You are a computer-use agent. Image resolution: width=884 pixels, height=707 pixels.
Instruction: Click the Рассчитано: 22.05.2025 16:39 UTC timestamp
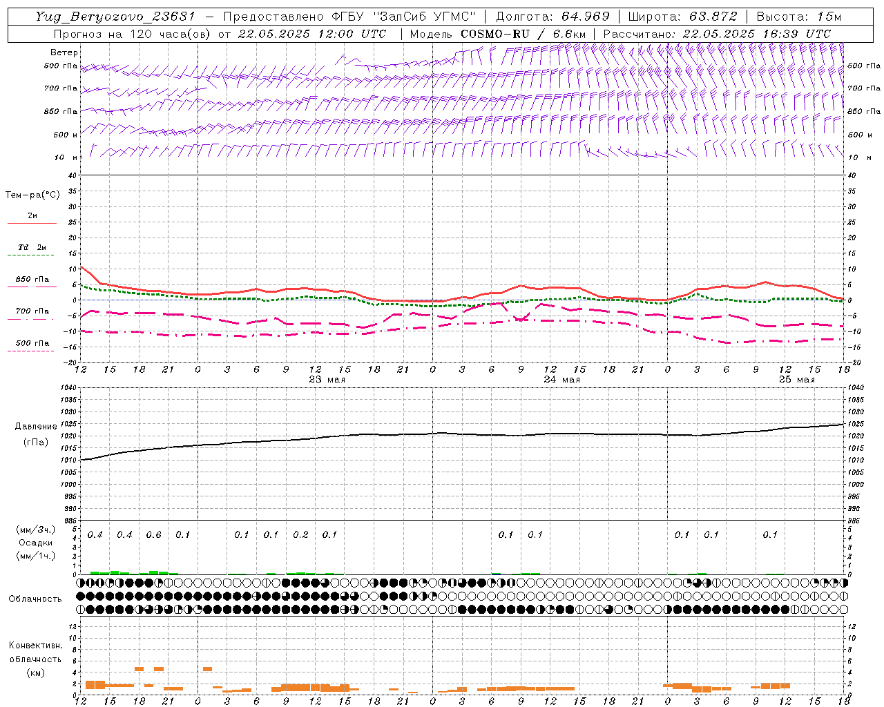coord(717,34)
